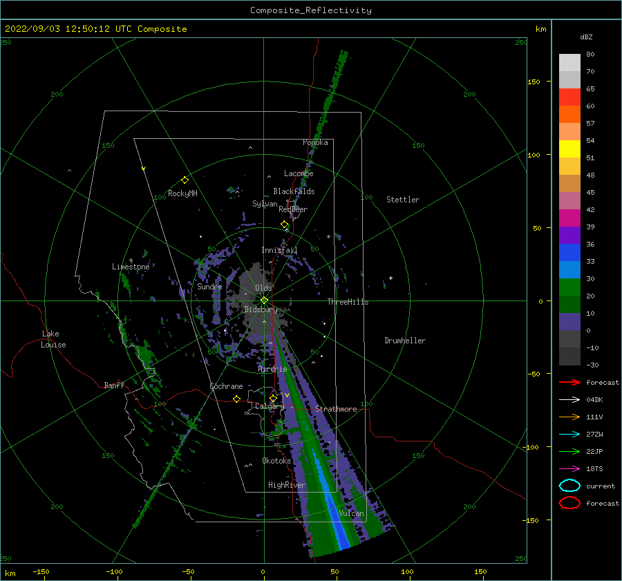Screen dimensions: 622x581
Task: Click the Drumheller city label
Action: 405,341
